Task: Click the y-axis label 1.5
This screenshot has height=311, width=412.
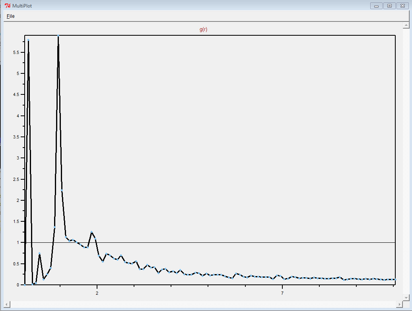Action: (x=16, y=222)
